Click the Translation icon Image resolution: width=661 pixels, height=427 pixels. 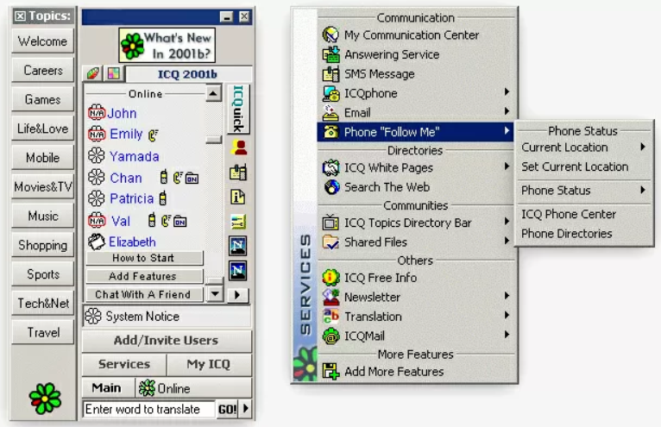(330, 316)
